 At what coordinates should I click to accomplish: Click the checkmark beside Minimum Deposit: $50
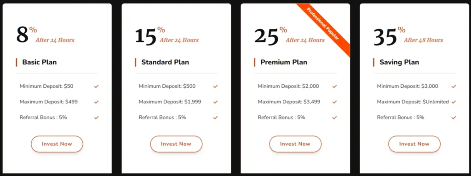point(96,86)
